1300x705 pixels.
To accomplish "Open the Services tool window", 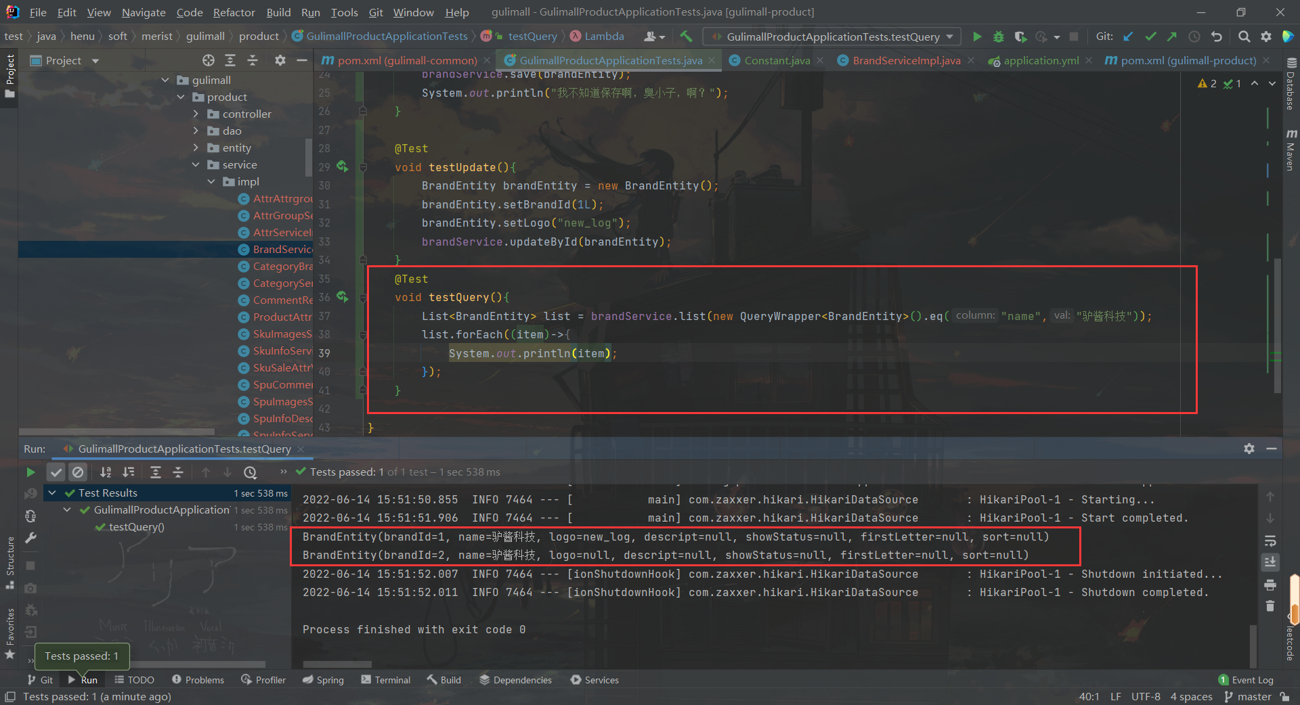I will pos(594,680).
